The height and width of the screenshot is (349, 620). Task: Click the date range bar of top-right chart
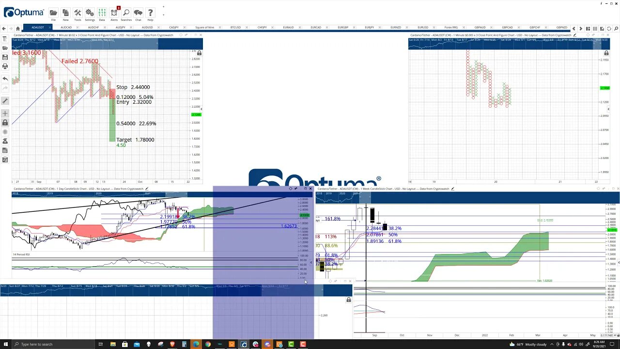(508, 43)
